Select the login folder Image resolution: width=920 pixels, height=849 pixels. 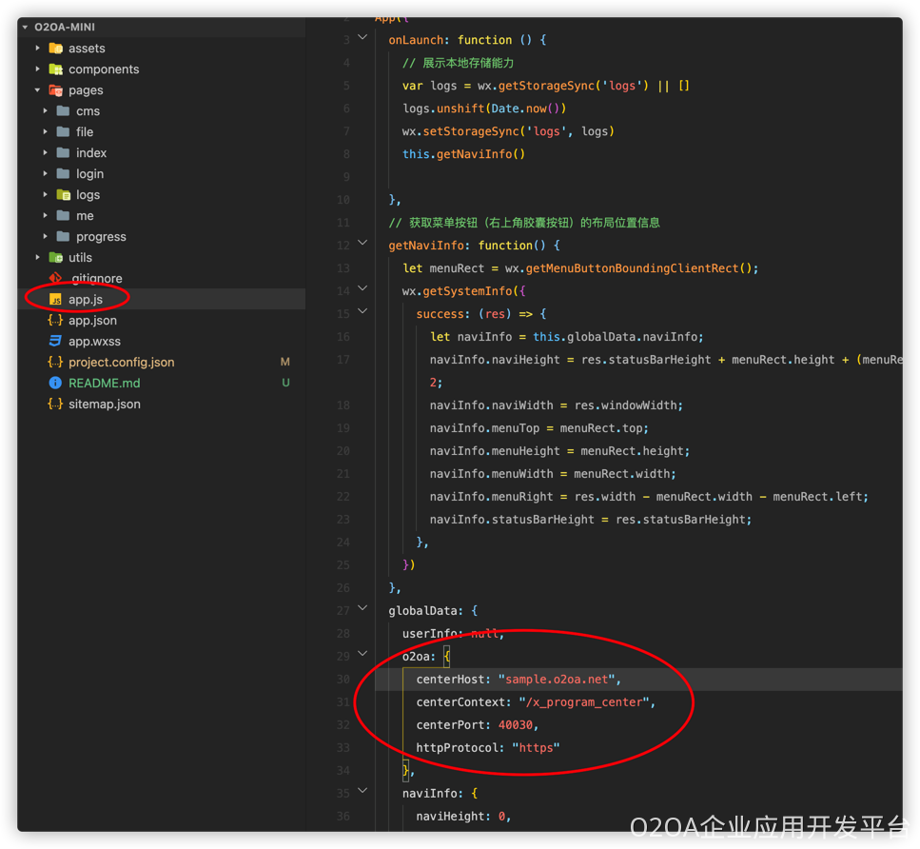tap(89, 174)
